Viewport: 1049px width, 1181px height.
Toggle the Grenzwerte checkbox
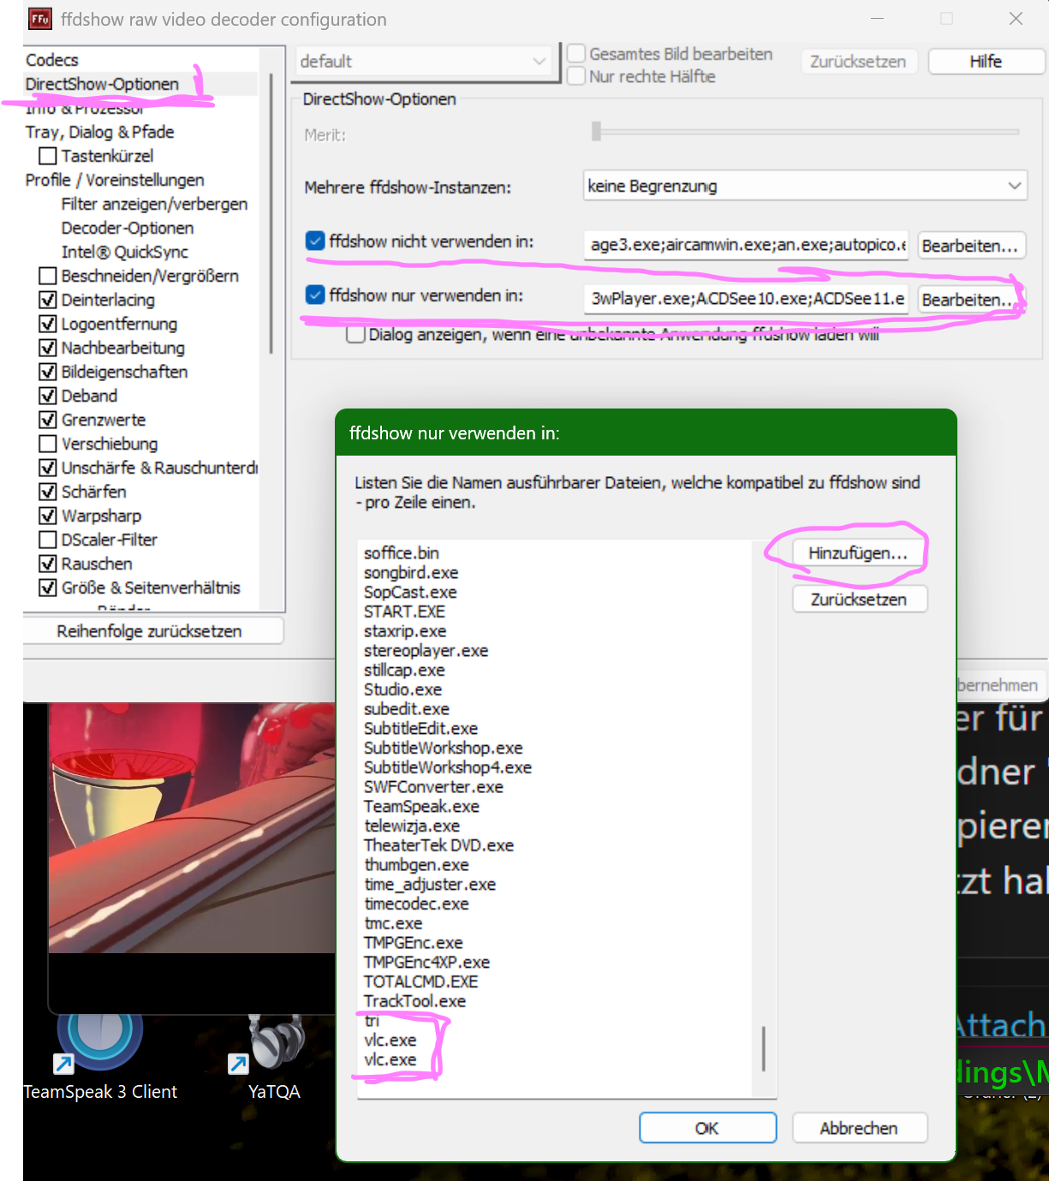click(x=48, y=420)
